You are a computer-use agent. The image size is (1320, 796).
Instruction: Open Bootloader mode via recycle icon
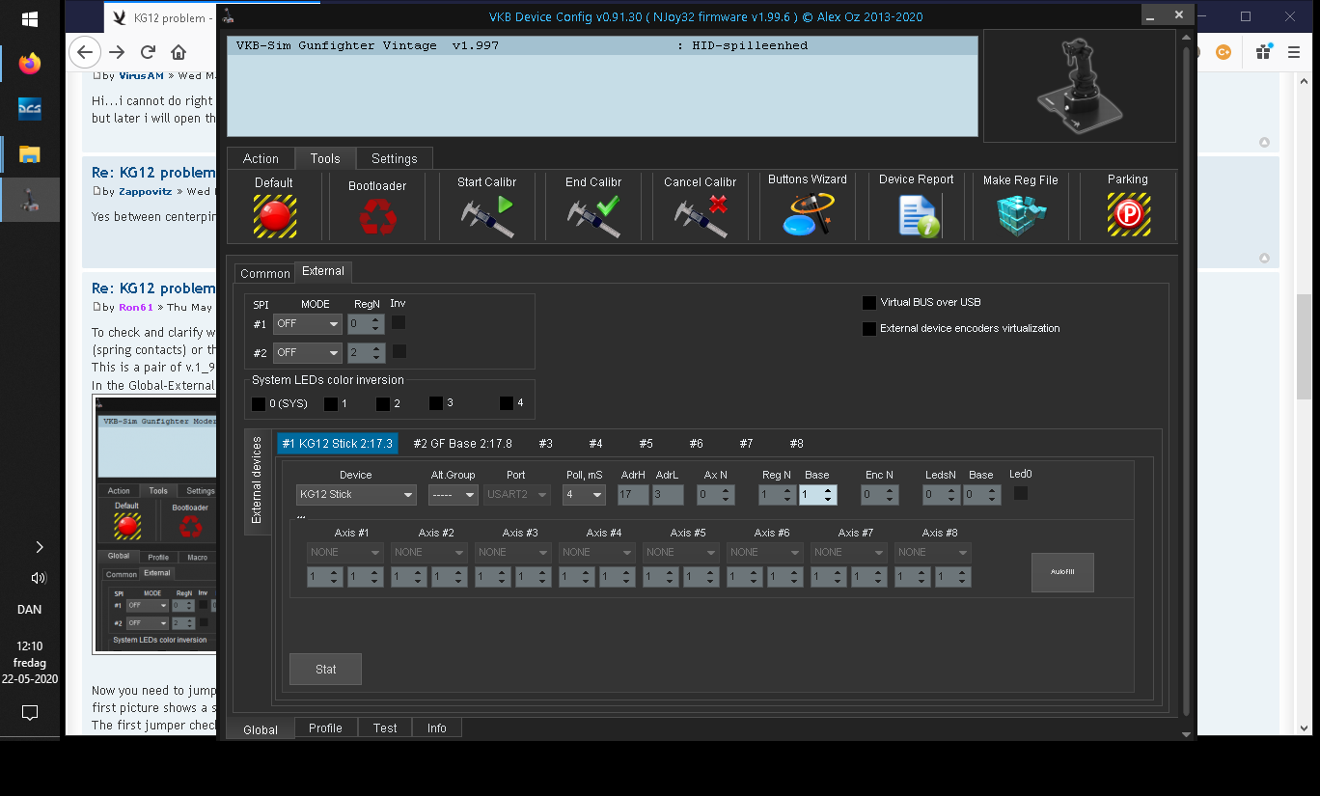[x=377, y=216]
